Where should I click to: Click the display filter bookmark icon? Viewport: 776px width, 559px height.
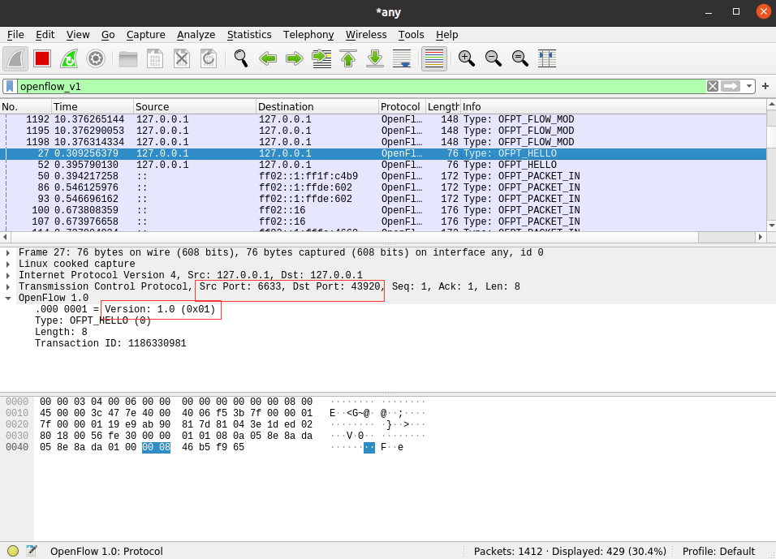(x=10, y=87)
